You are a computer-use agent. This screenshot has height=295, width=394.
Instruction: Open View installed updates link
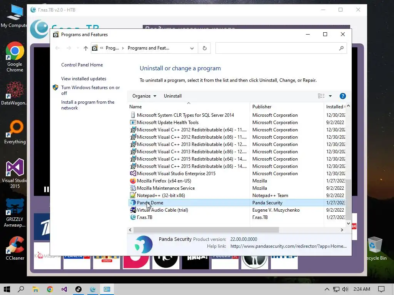pos(83,79)
